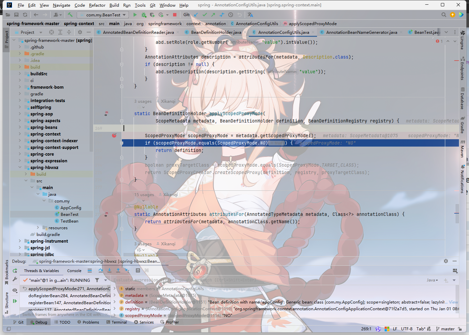Expand the scopedProxyMode variable node
The image size is (469, 335).
point(114,315)
